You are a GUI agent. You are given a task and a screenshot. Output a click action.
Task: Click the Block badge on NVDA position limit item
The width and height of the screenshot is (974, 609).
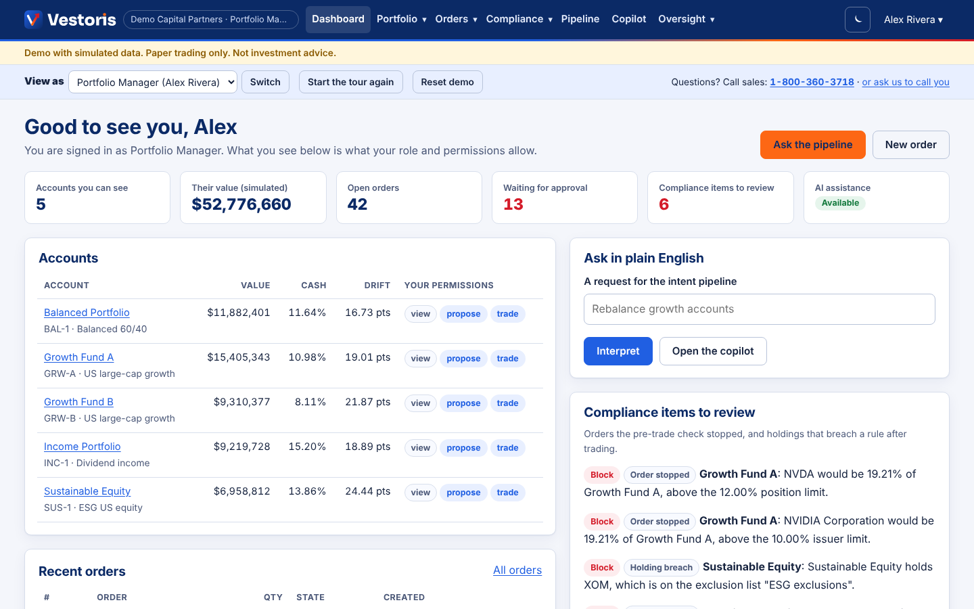602,475
